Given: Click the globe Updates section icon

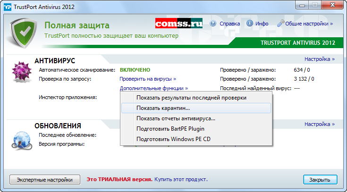Looking at the screenshot, I should pyautogui.click(x=21, y=138).
